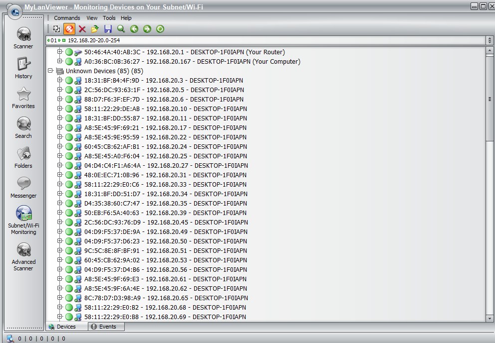Open Favorites in the sidebar
Screen dimensions: 495x343
pyautogui.click(x=23, y=98)
